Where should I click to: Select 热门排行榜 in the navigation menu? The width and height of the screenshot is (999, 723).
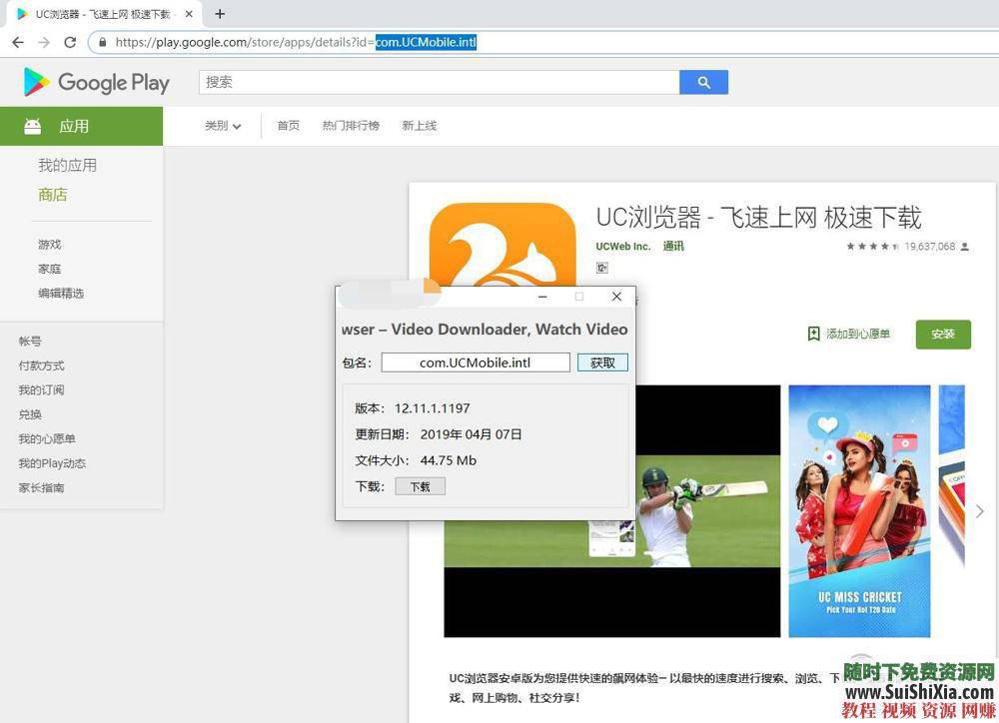351,126
